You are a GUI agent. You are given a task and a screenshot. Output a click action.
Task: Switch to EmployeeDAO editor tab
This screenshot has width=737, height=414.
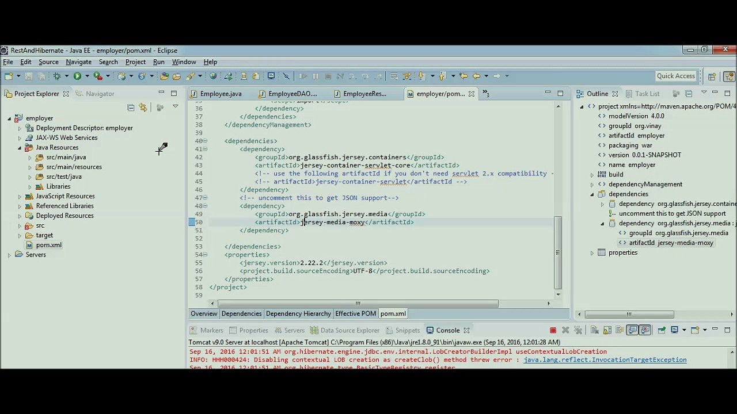(x=288, y=94)
